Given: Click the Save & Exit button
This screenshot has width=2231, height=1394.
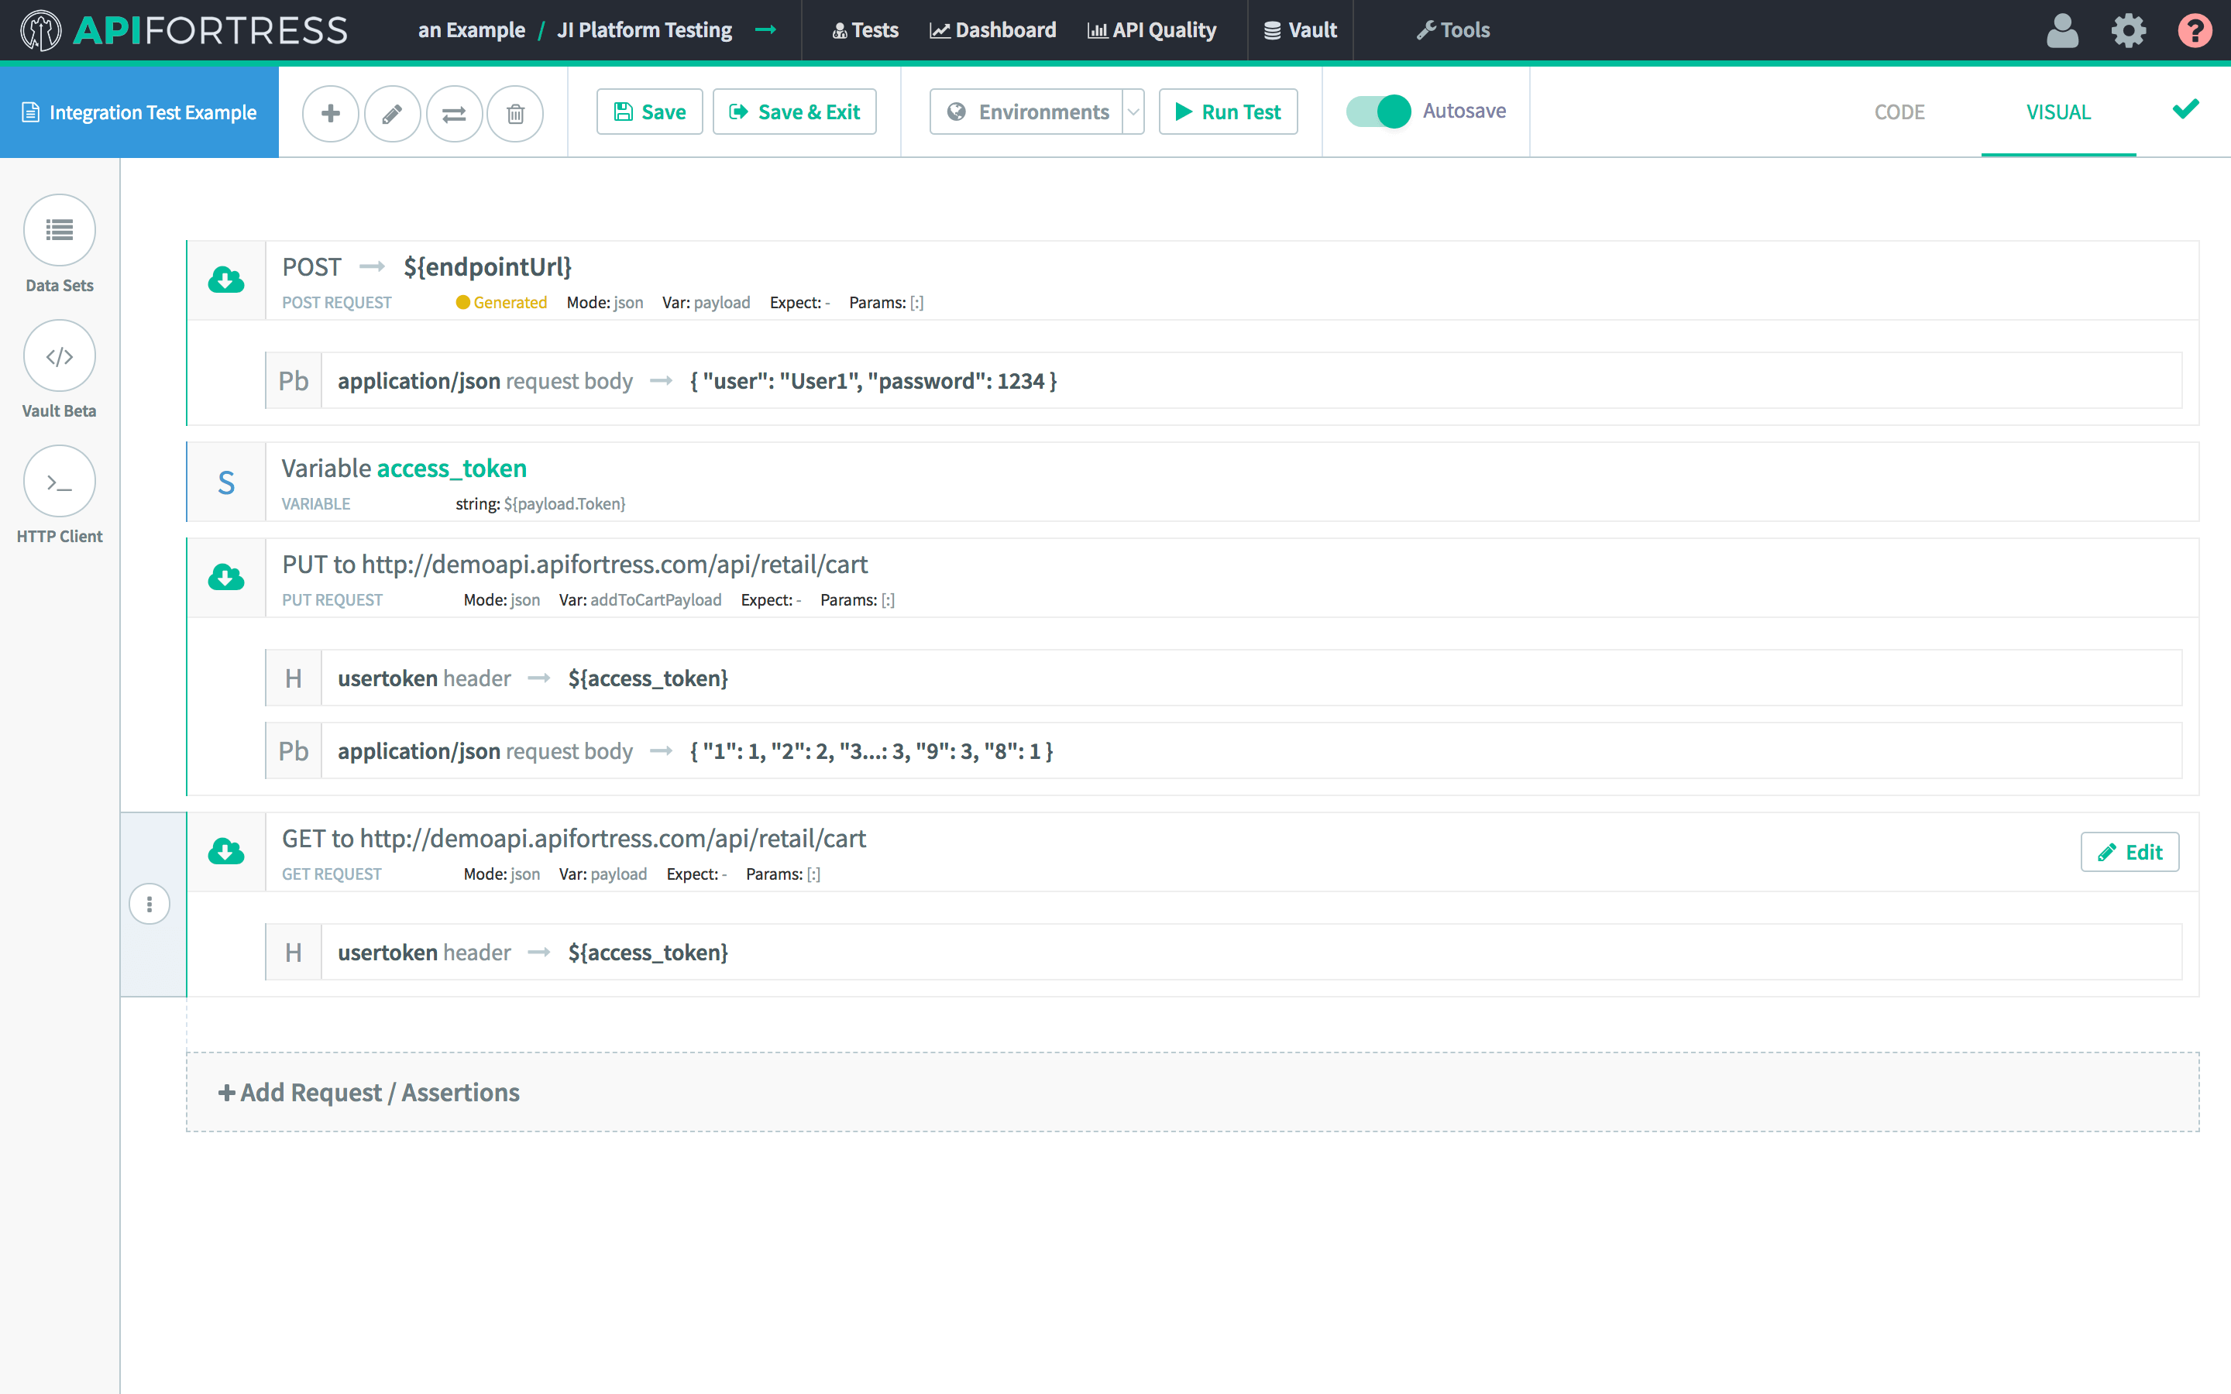Looking at the screenshot, I should [x=795, y=112].
